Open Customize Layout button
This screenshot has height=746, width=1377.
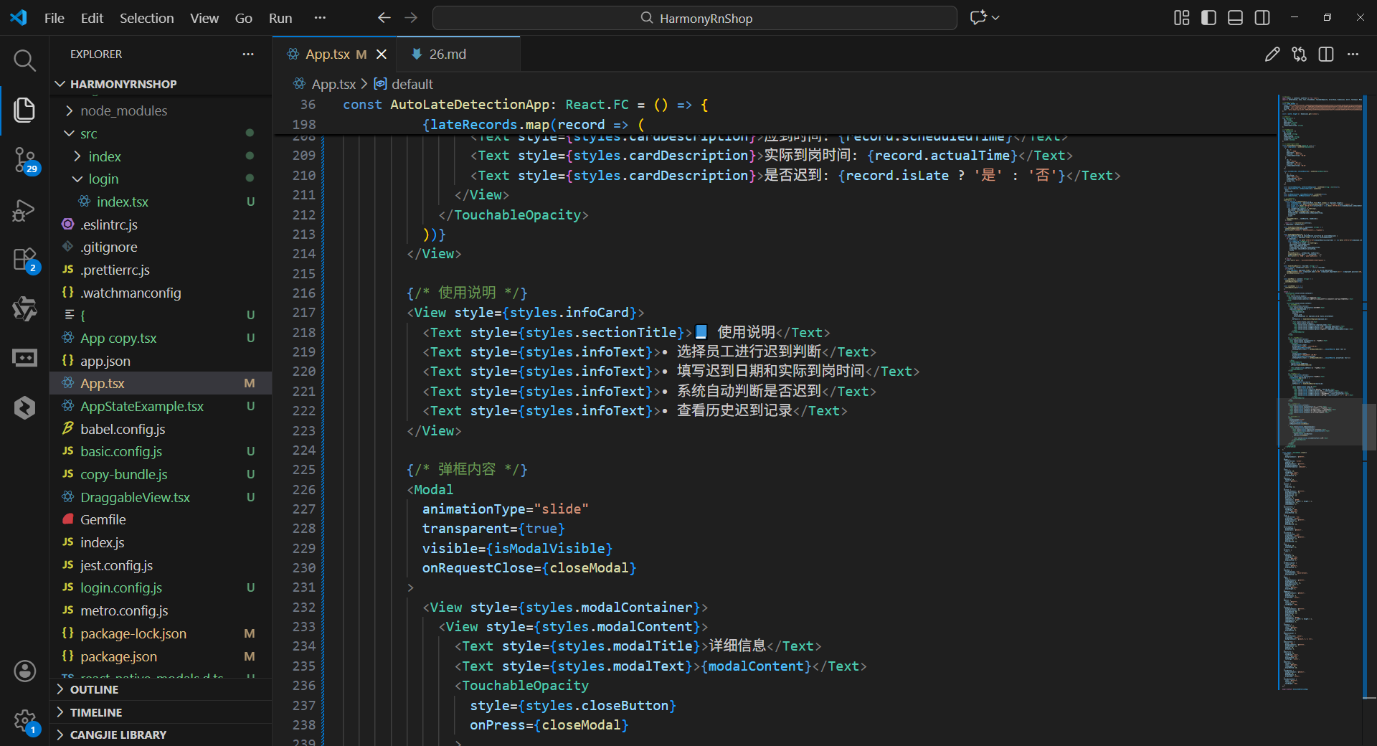(1182, 18)
